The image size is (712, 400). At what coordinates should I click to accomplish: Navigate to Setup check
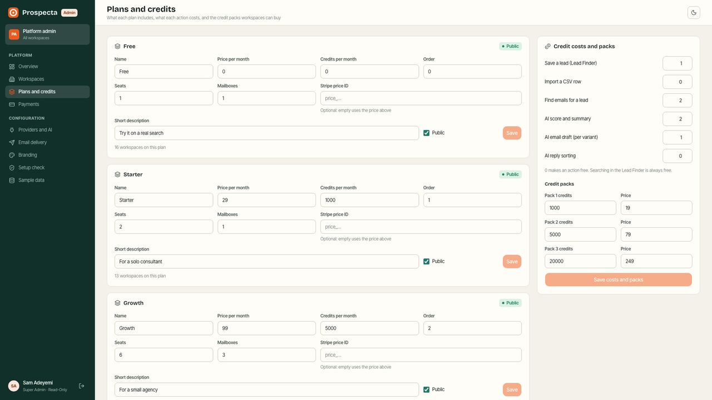click(47, 168)
